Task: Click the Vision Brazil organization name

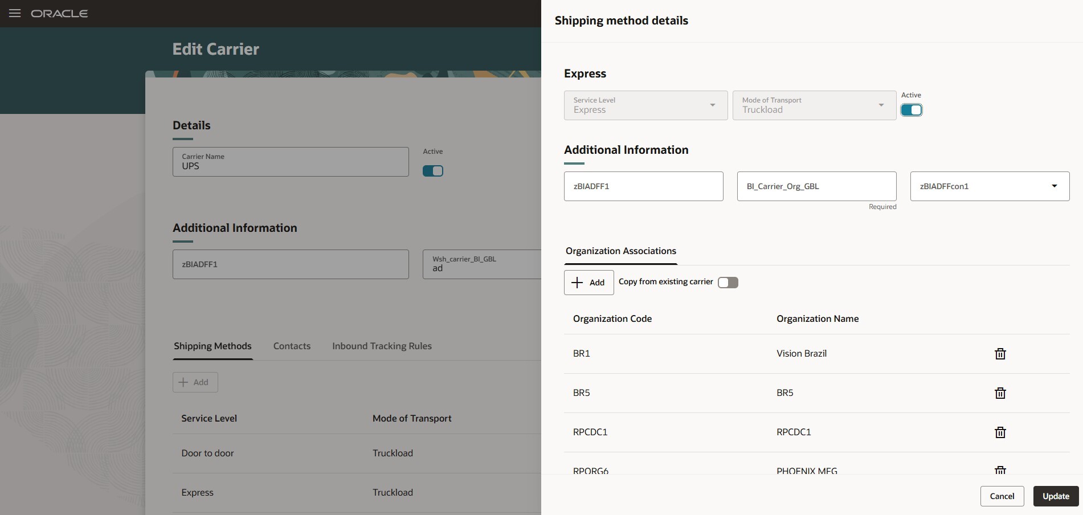Action: tap(801, 354)
